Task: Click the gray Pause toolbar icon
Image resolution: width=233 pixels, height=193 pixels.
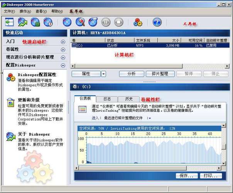Action: click(106, 22)
